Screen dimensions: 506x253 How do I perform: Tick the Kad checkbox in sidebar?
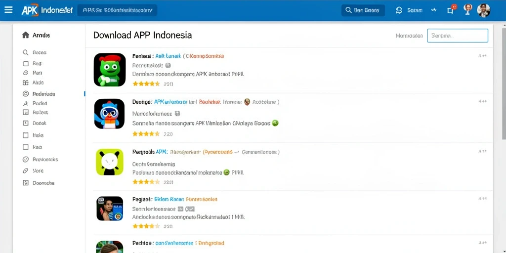coord(26,147)
